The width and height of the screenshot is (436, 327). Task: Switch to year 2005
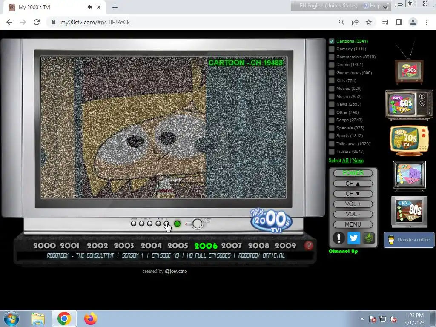[178, 246]
